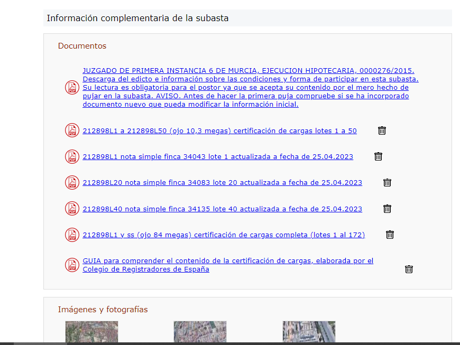The width and height of the screenshot is (460, 345).
Task: Open 212898L40 nota simple finca 34135 link
Action: (x=222, y=209)
